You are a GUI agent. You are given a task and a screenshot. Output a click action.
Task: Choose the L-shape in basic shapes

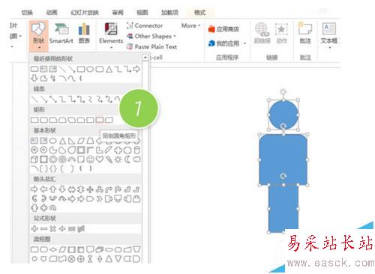click(100, 150)
